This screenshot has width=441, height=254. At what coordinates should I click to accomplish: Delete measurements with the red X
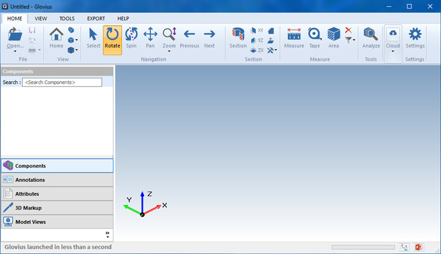(348, 30)
